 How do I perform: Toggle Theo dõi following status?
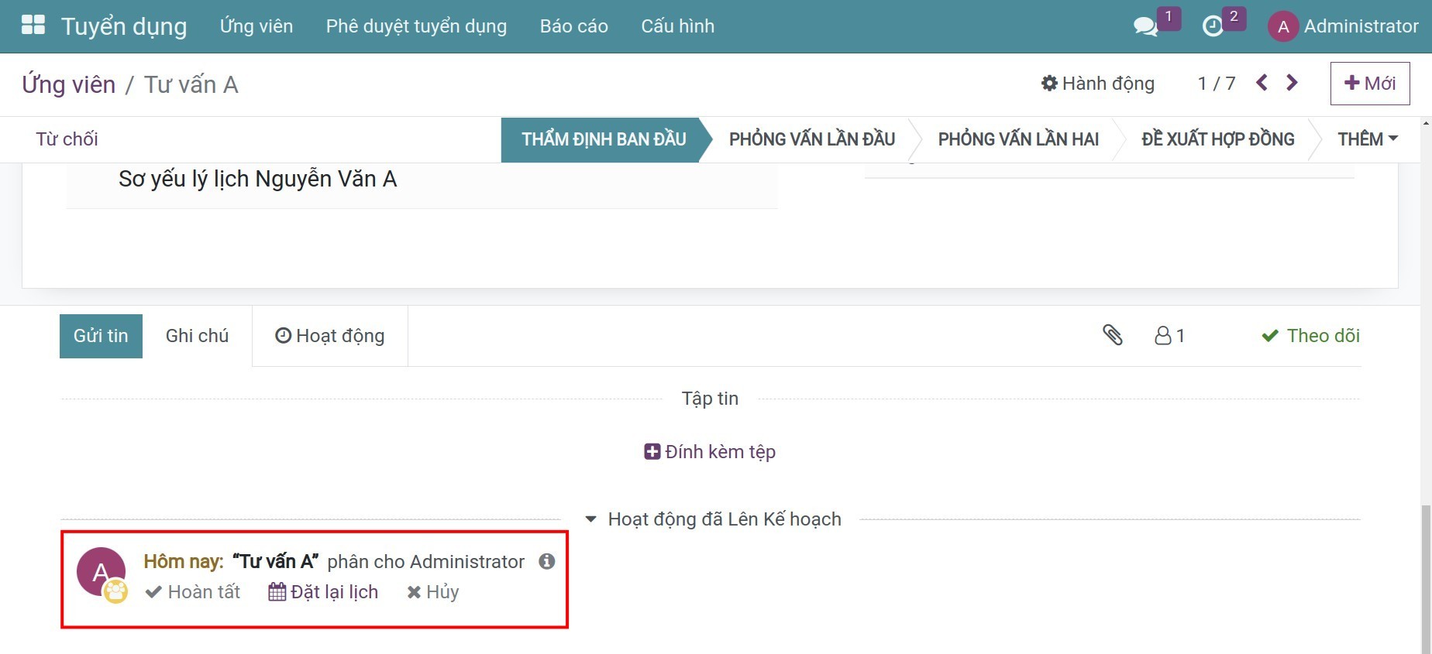pos(1310,335)
